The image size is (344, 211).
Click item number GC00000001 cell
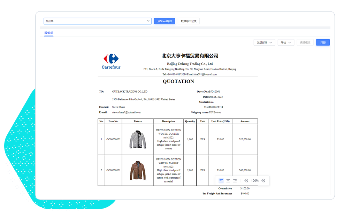[x=113, y=170]
